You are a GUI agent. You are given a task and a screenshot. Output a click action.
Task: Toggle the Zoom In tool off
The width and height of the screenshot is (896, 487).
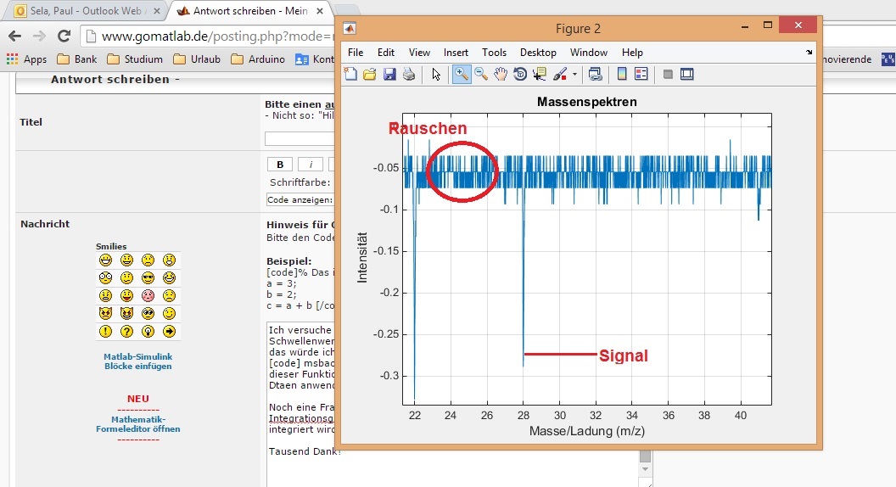click(x=462, y=75)
